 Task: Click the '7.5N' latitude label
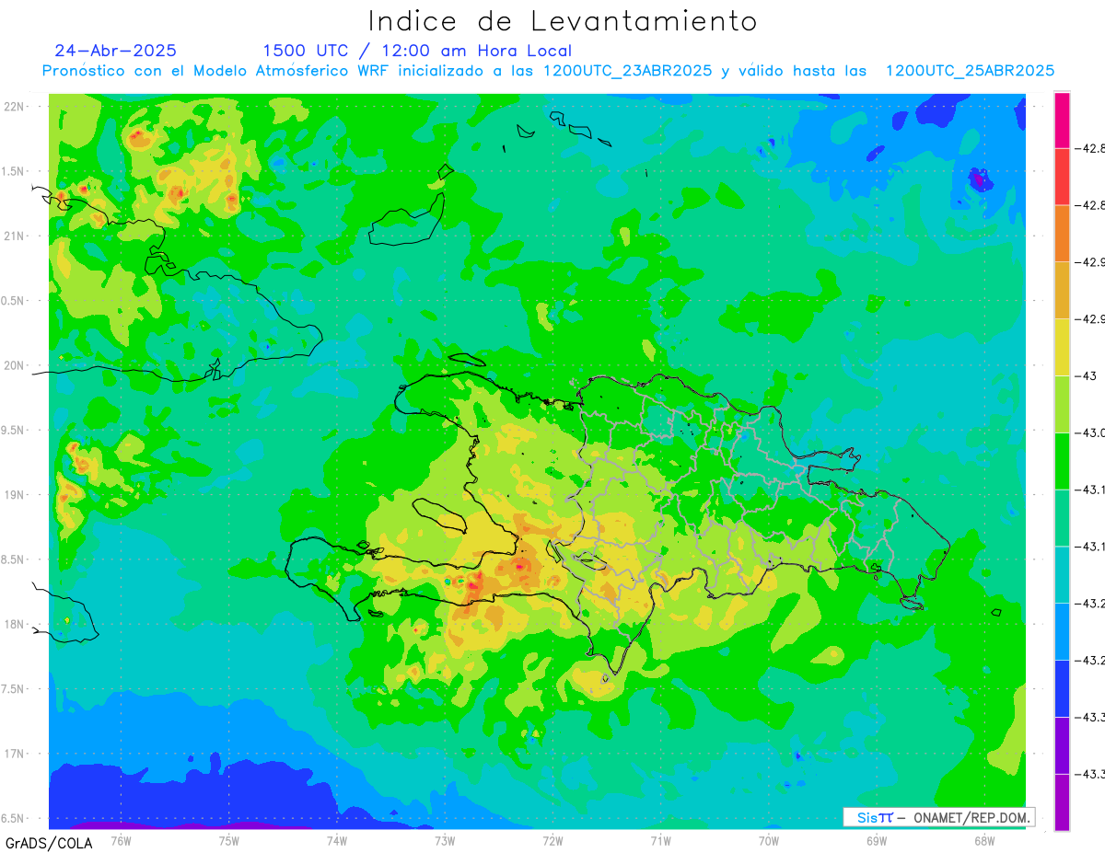(x=14, y=688)
